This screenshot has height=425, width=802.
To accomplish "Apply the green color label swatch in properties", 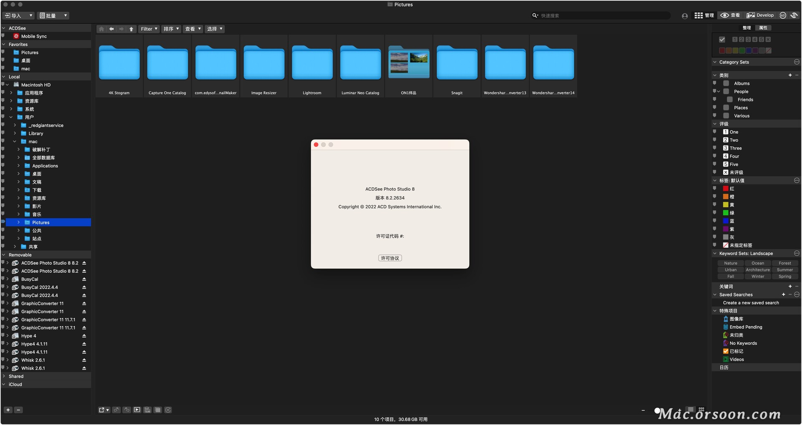I will point(742,51).
